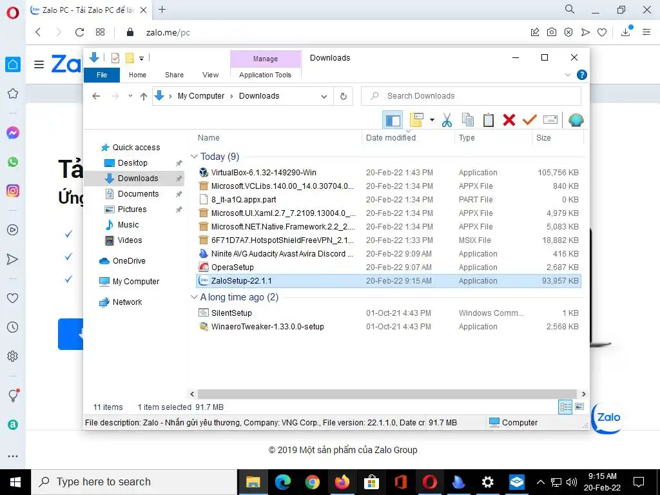Click the Up one level arrow in Explorer
660x495 pixels.
tap(144, 97)
